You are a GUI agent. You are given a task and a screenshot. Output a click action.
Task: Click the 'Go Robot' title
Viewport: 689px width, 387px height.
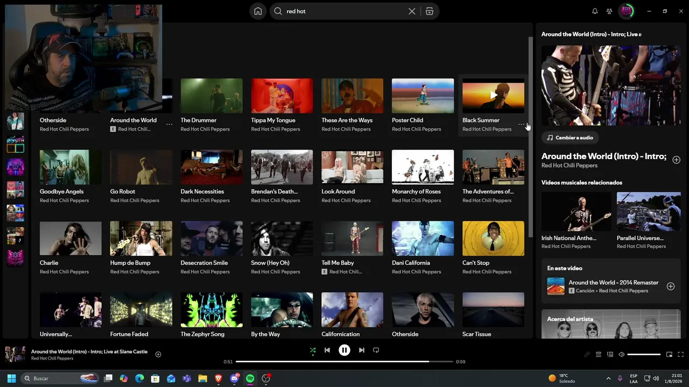(123, 192)
